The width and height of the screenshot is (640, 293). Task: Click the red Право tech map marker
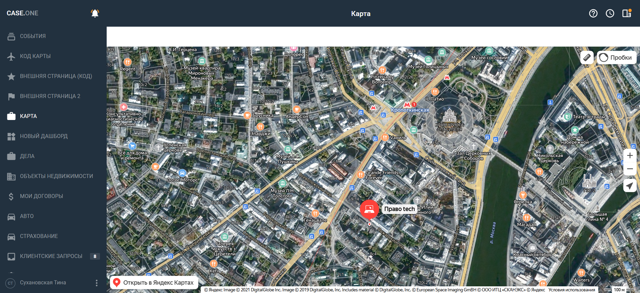click(x=369, y=209)
